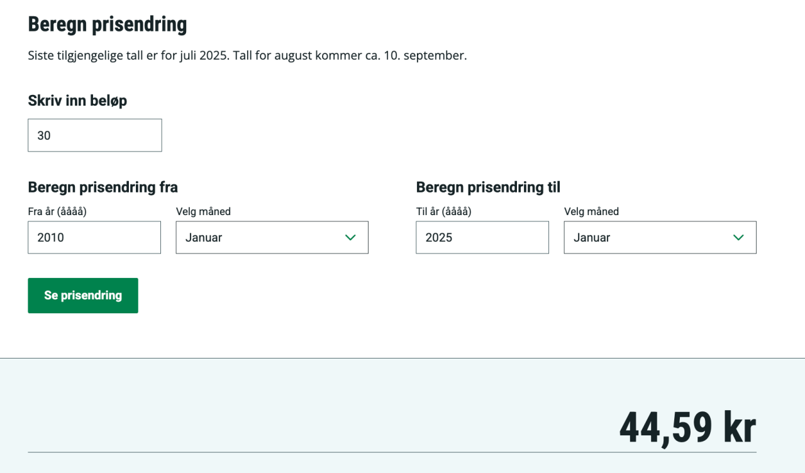Screen dimensions: 805x473
Task: Click the main 'Beregn prisendring' title
Action: (108, 25)
